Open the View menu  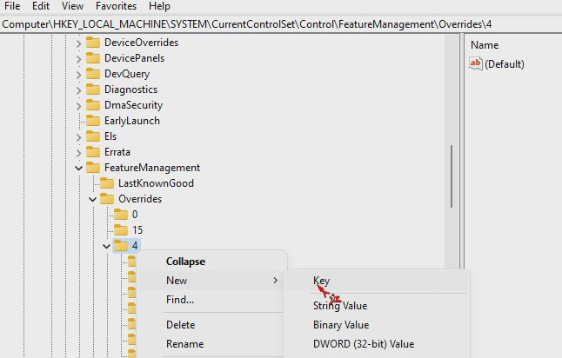72,6
